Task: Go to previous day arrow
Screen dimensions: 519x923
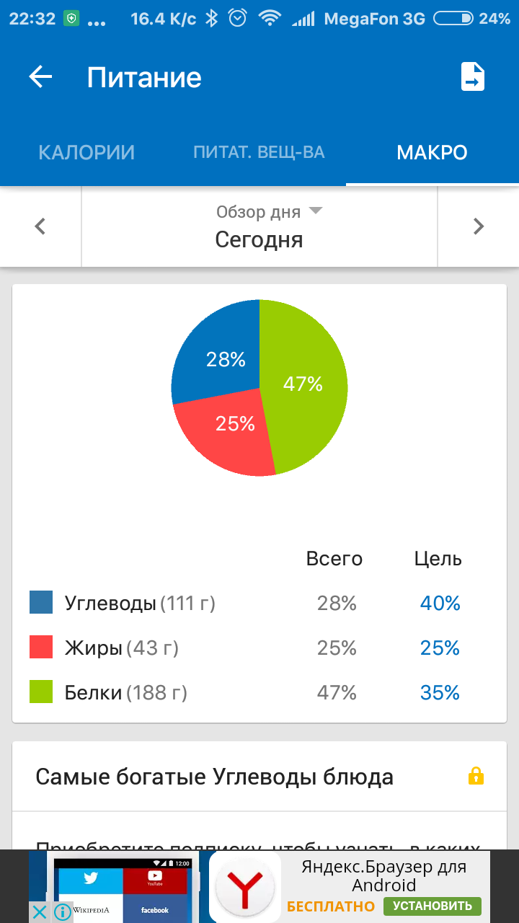Action: pos(40,226)
